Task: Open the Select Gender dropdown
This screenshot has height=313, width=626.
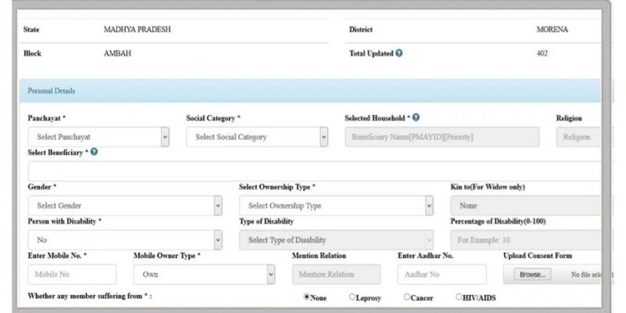Action: (x=125, y=206)
